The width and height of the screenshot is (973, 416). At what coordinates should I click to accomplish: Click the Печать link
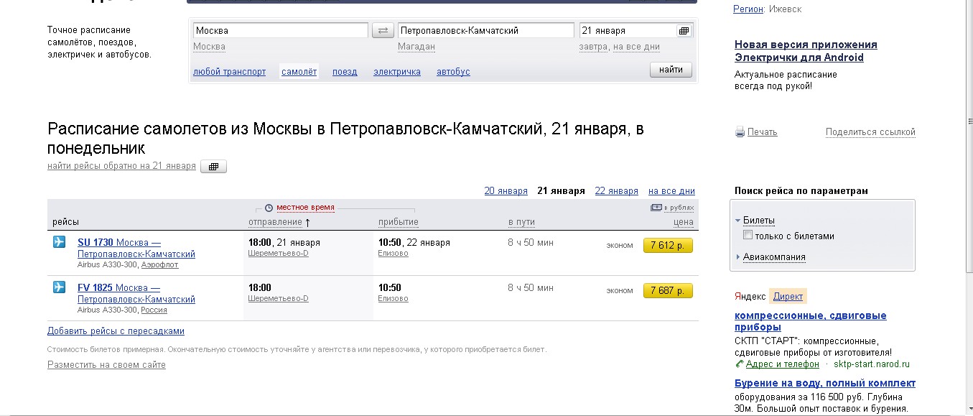[762, 132]
